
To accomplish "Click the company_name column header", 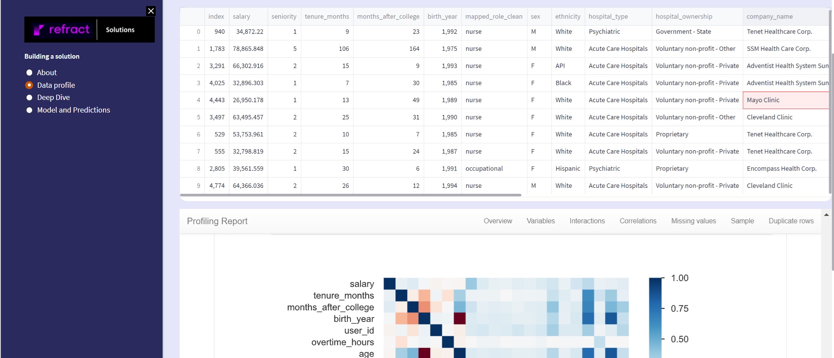I will (x=786, y=17).
